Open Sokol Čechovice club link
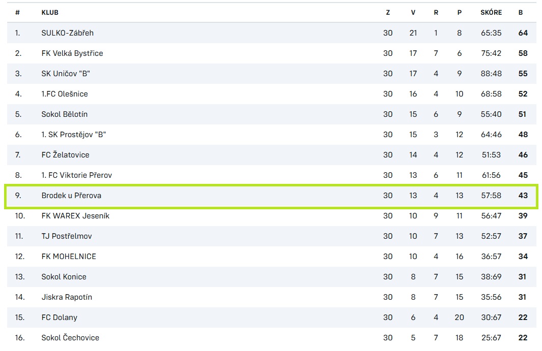 [x=70, y=338]
